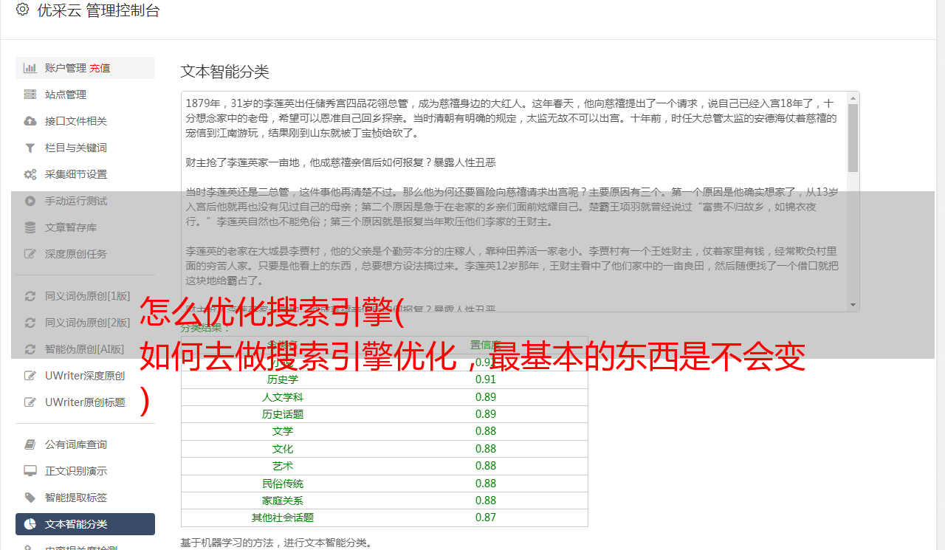The width and height of the screenshot is (945, 550).
Task: Open the UWriter原创标题 menu item
Action: [x=85, y=402]
